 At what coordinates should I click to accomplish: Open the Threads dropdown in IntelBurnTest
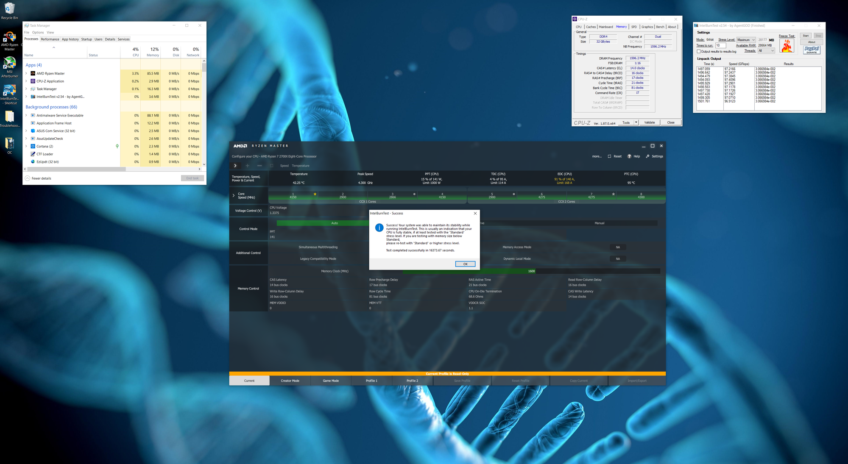click(766, 51)
